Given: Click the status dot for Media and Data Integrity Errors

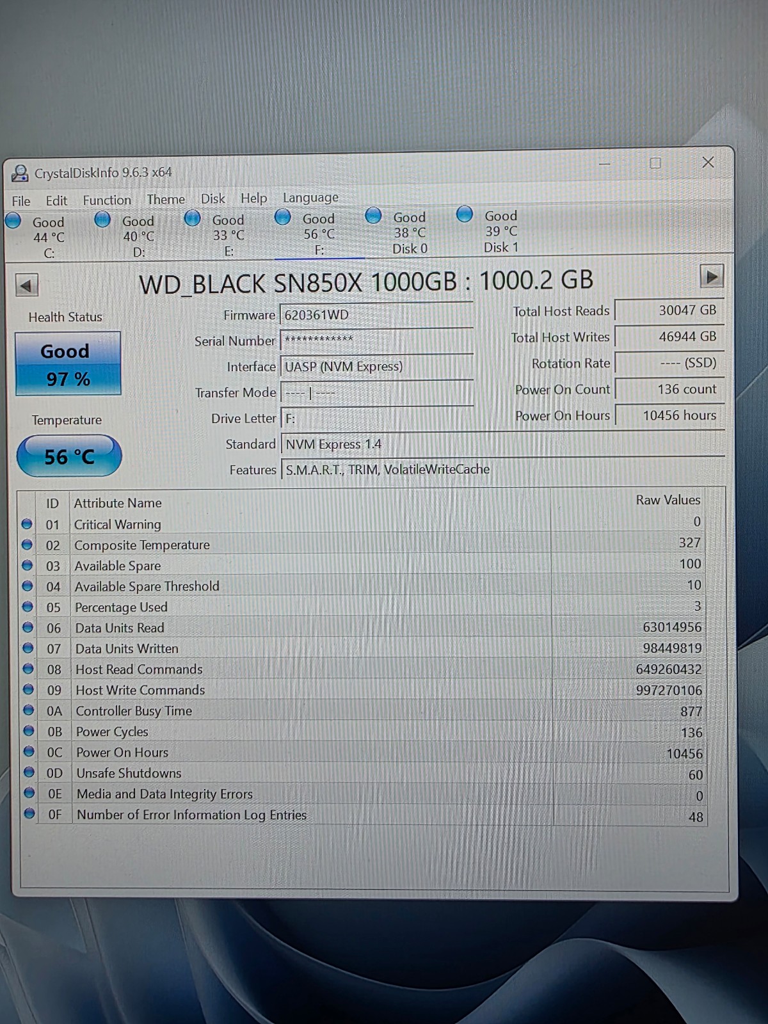Looking at the screenshot, I should (x=29, y=793).
